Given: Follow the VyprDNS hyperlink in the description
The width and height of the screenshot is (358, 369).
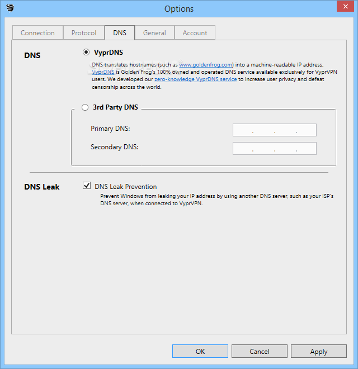Looking at the screenshot, I should pyautogui.click(x=103, y=72).
